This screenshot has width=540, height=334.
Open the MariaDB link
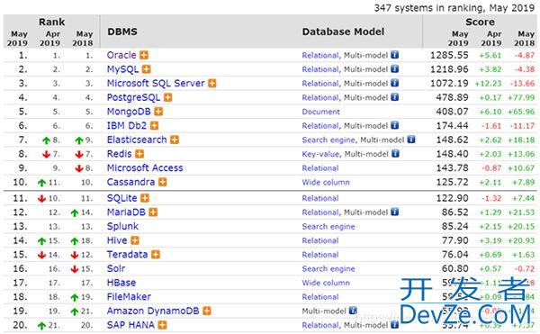[x=126, y=212]
